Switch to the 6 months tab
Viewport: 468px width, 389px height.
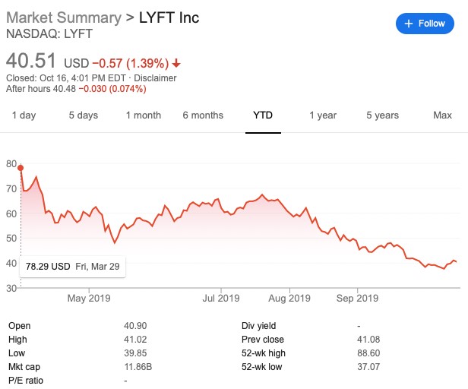coord(203,115)
